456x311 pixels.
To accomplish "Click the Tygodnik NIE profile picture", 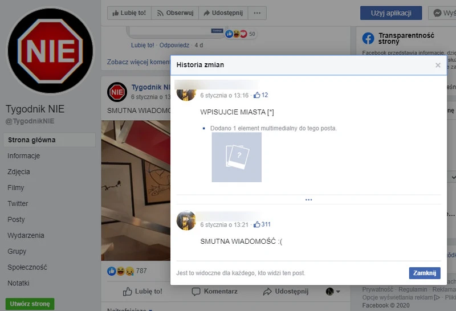I will pos(48,50).
